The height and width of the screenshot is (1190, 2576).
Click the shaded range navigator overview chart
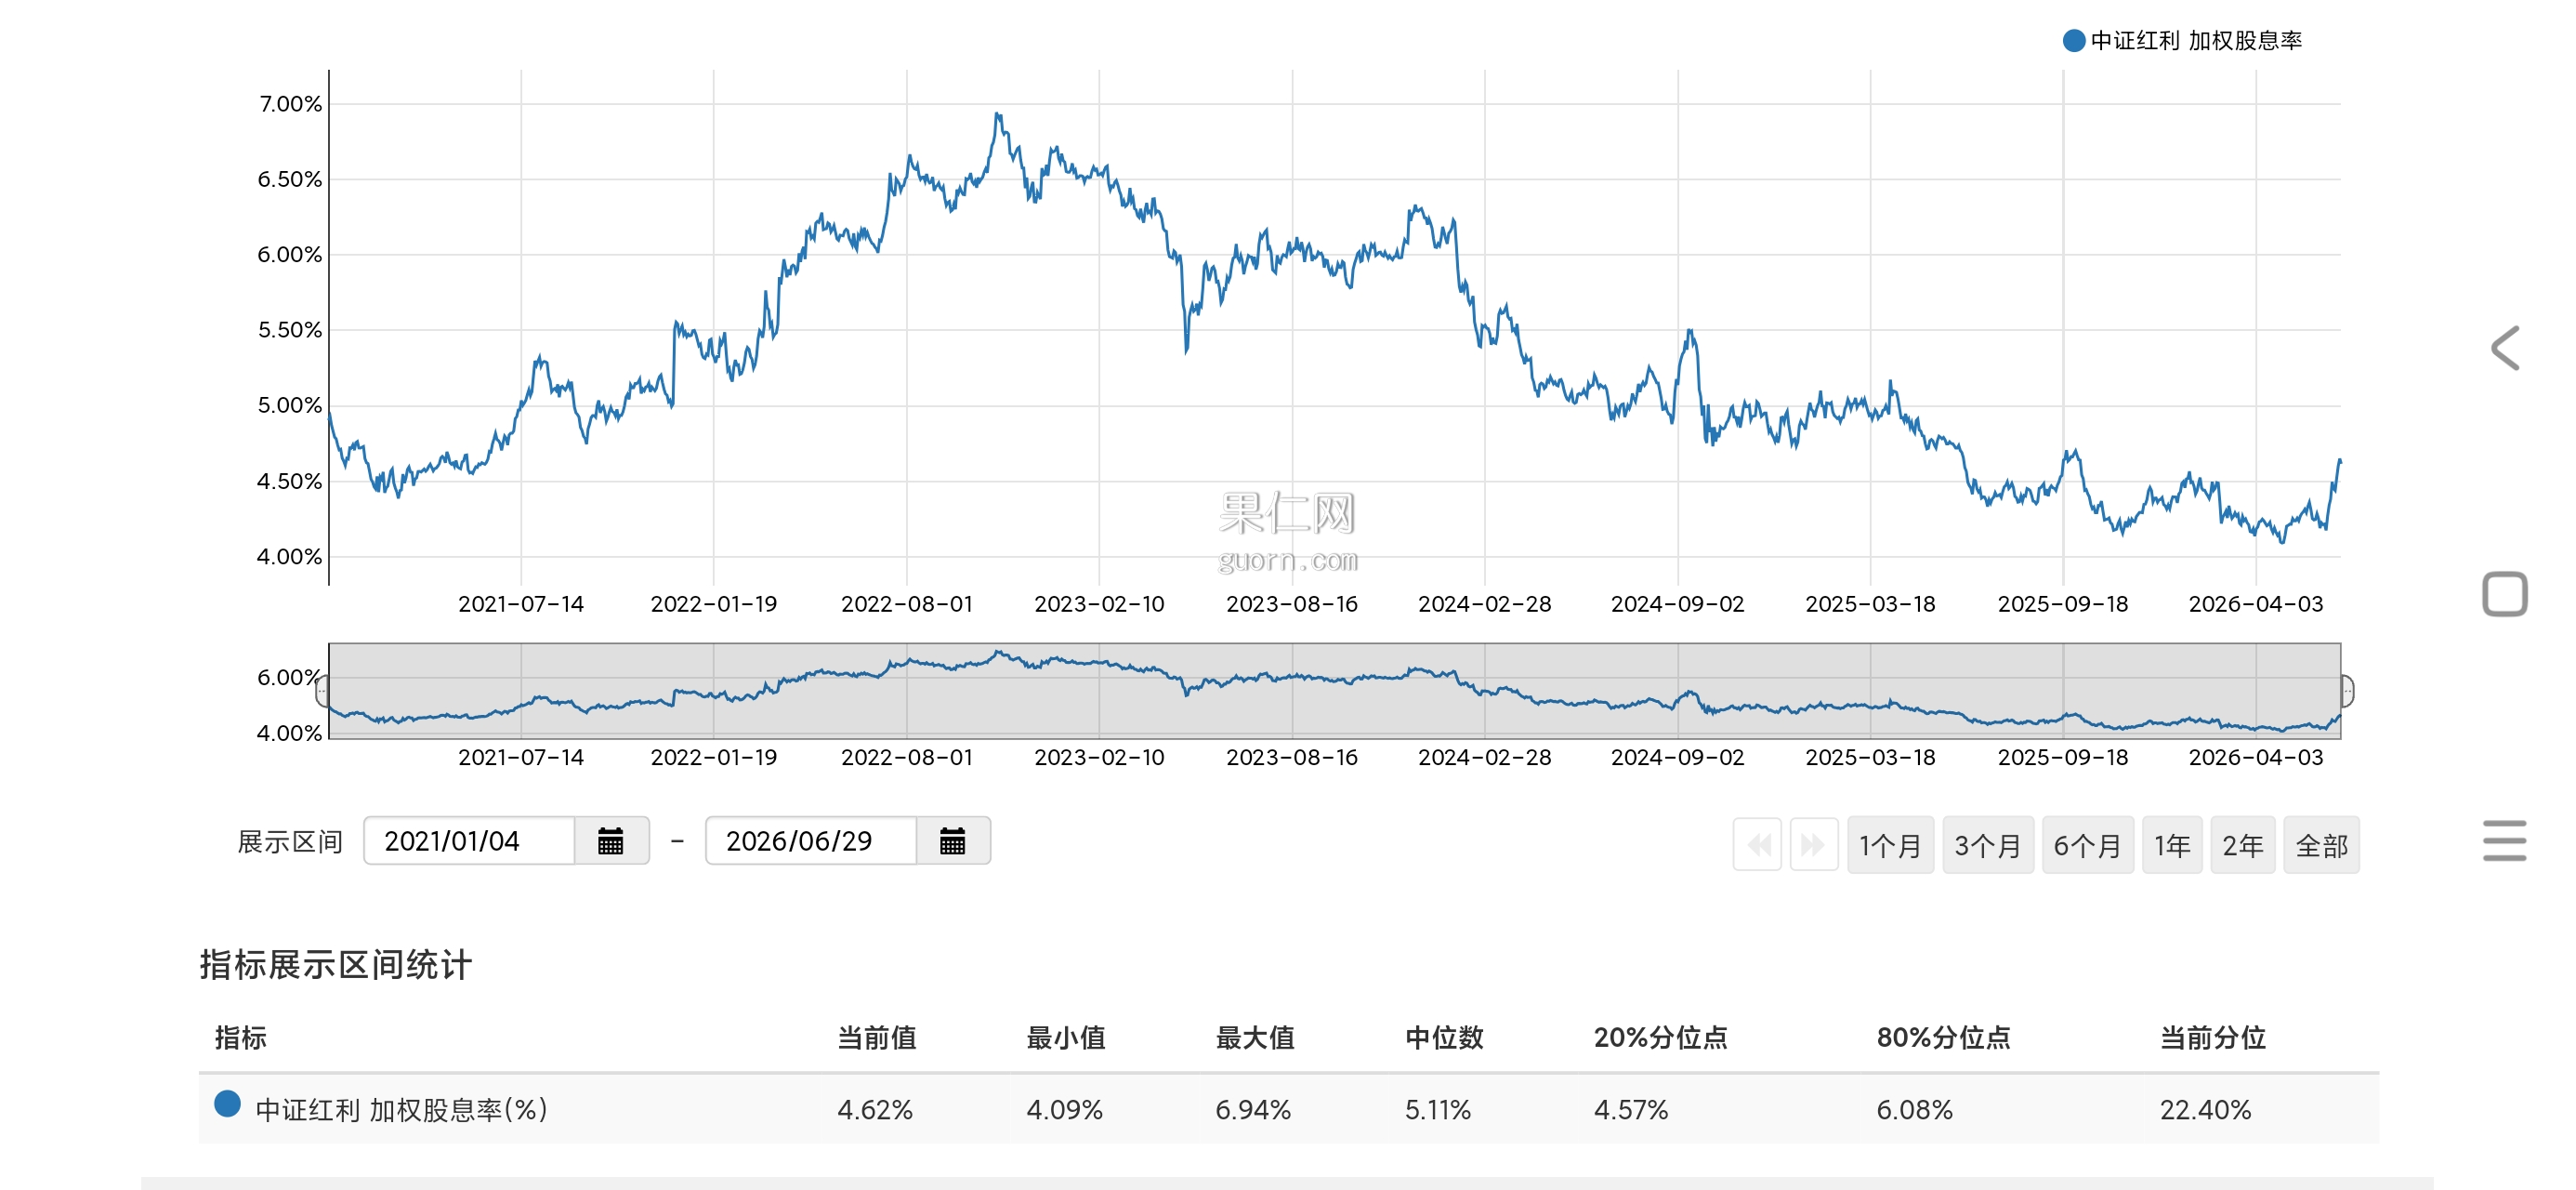1335,691
